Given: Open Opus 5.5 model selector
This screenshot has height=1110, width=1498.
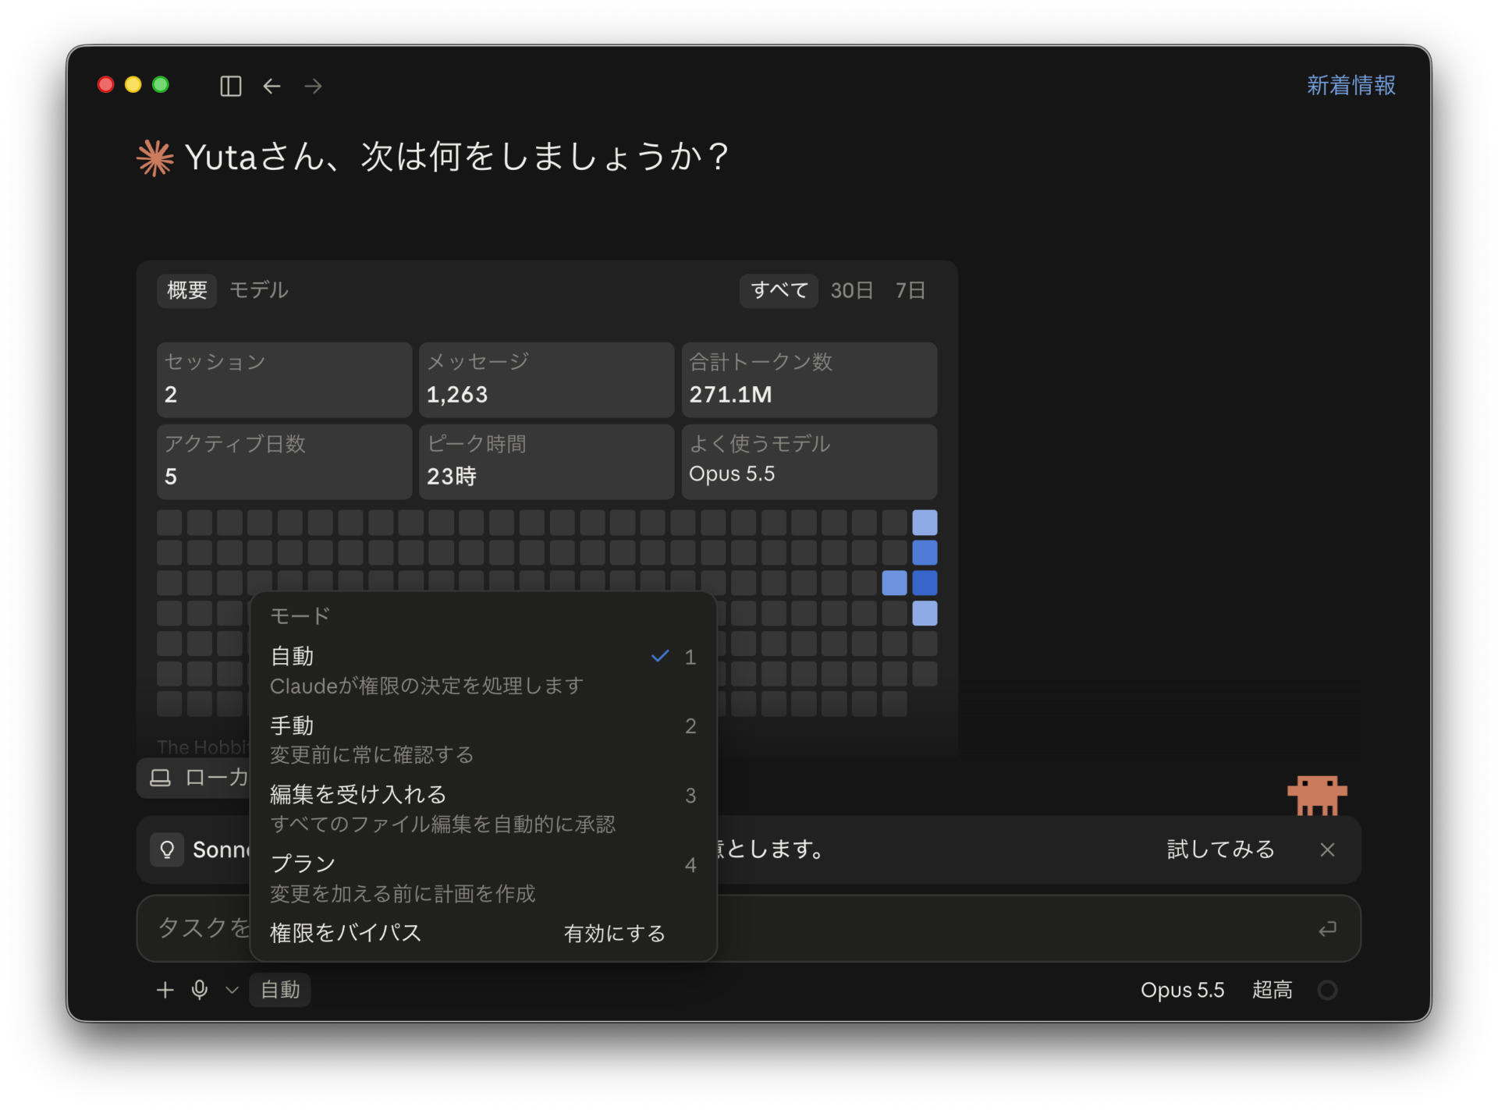Looking at the screenshot, I should point(1182,990).
